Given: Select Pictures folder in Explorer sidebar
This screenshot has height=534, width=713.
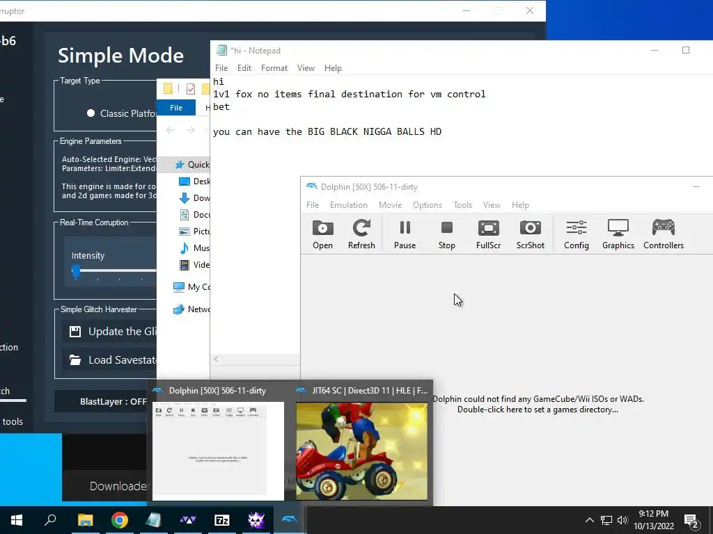Looking at the screenshot, I should click(194, 231).
